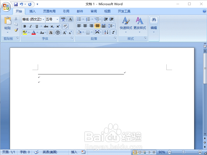This screenshot has width=207, height=155.
Task: Apply numbered list
Action: coord(88,19)
